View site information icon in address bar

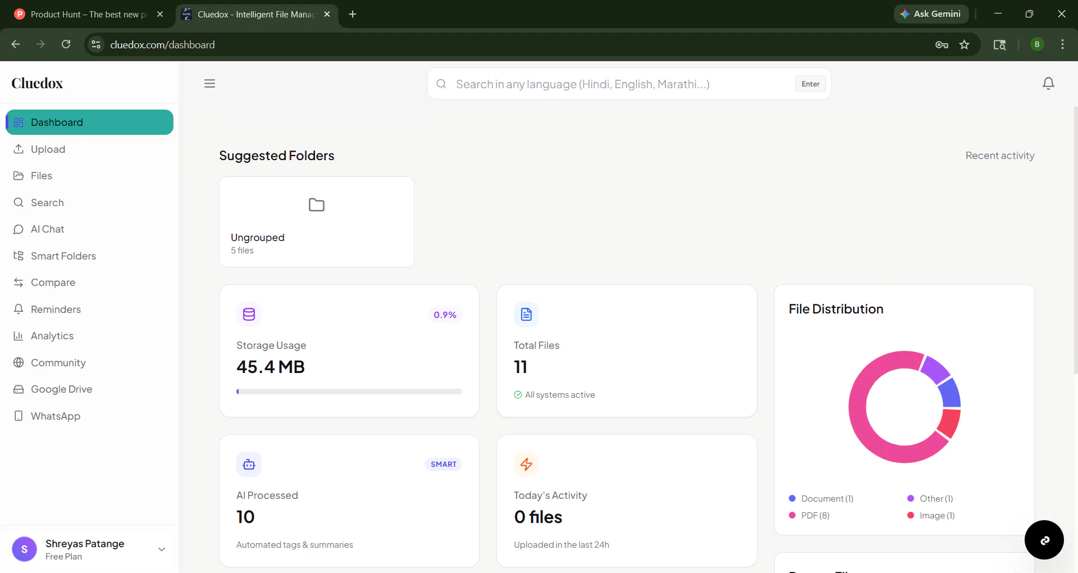coord(96,44)
